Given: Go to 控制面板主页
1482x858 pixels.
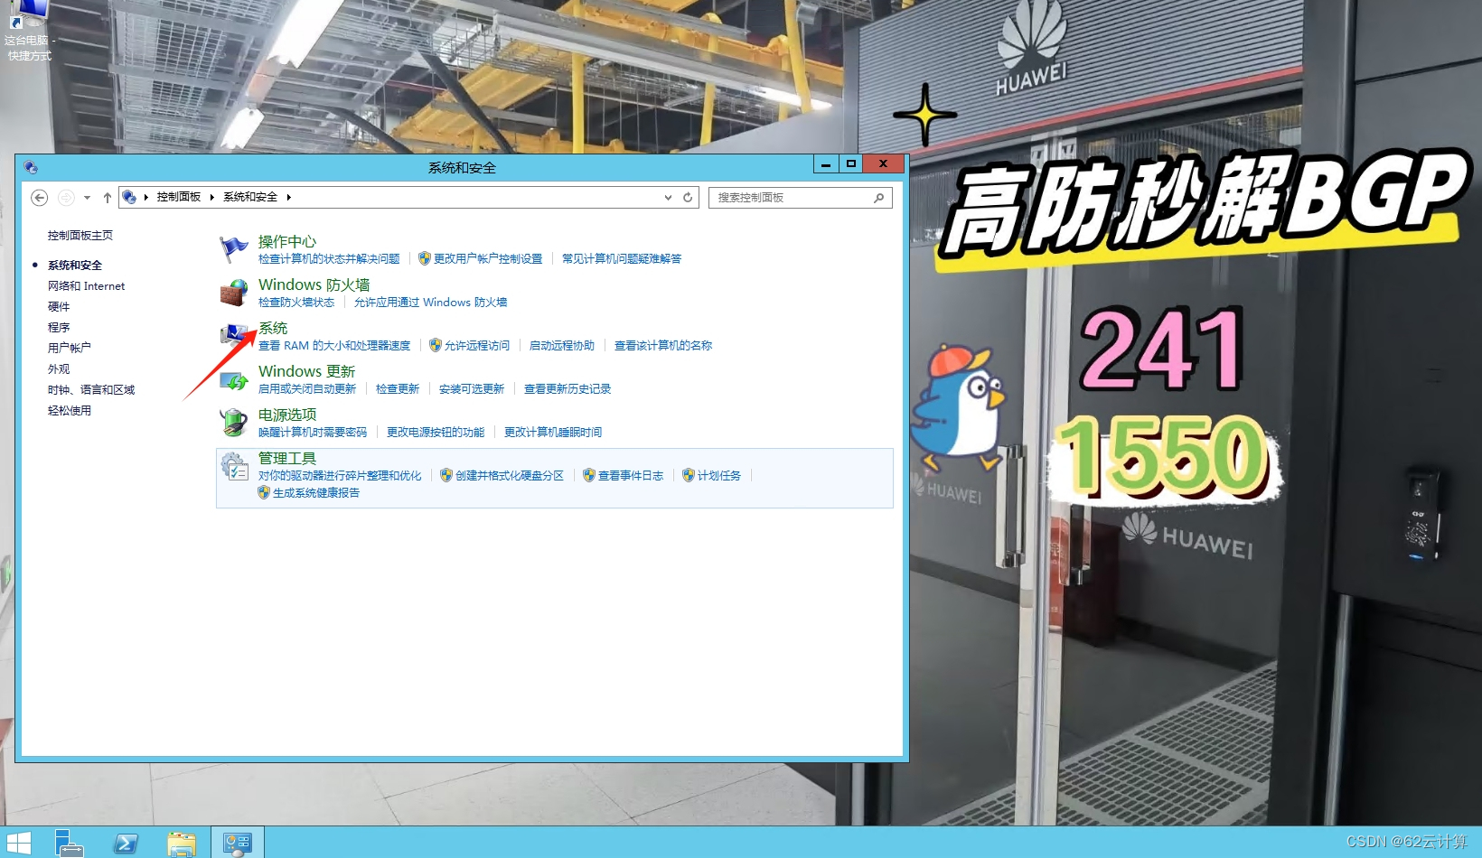Looking at the screenshot, I should click(80, 235).
